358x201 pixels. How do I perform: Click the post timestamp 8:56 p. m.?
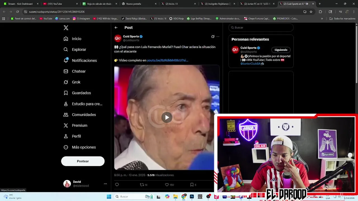(x=129, y=175)
